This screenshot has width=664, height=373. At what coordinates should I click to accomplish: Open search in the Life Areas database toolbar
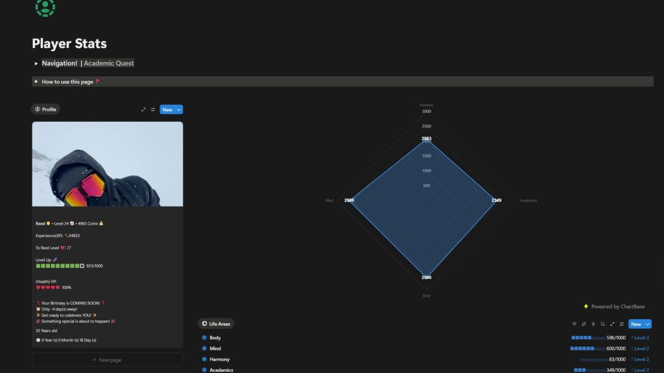[x=603, y=324]
